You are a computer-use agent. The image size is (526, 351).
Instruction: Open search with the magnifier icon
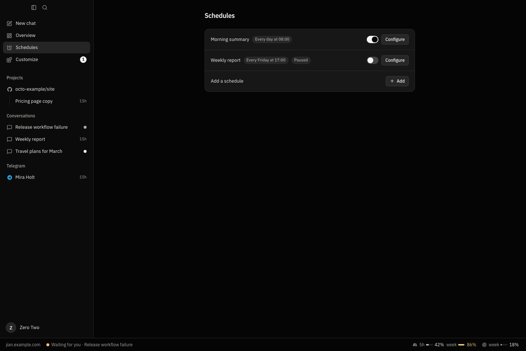(x=45, y=7)
